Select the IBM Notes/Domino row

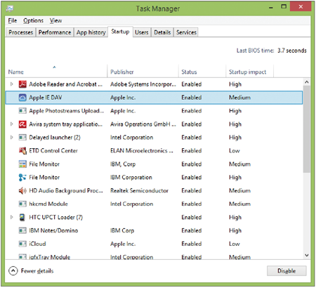point(154,230)
